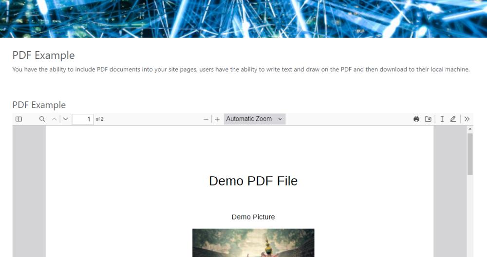Click the zoom dropdown chevron arrow
Image resolution: width=487 pixels, height=257 pixels.
280,119
